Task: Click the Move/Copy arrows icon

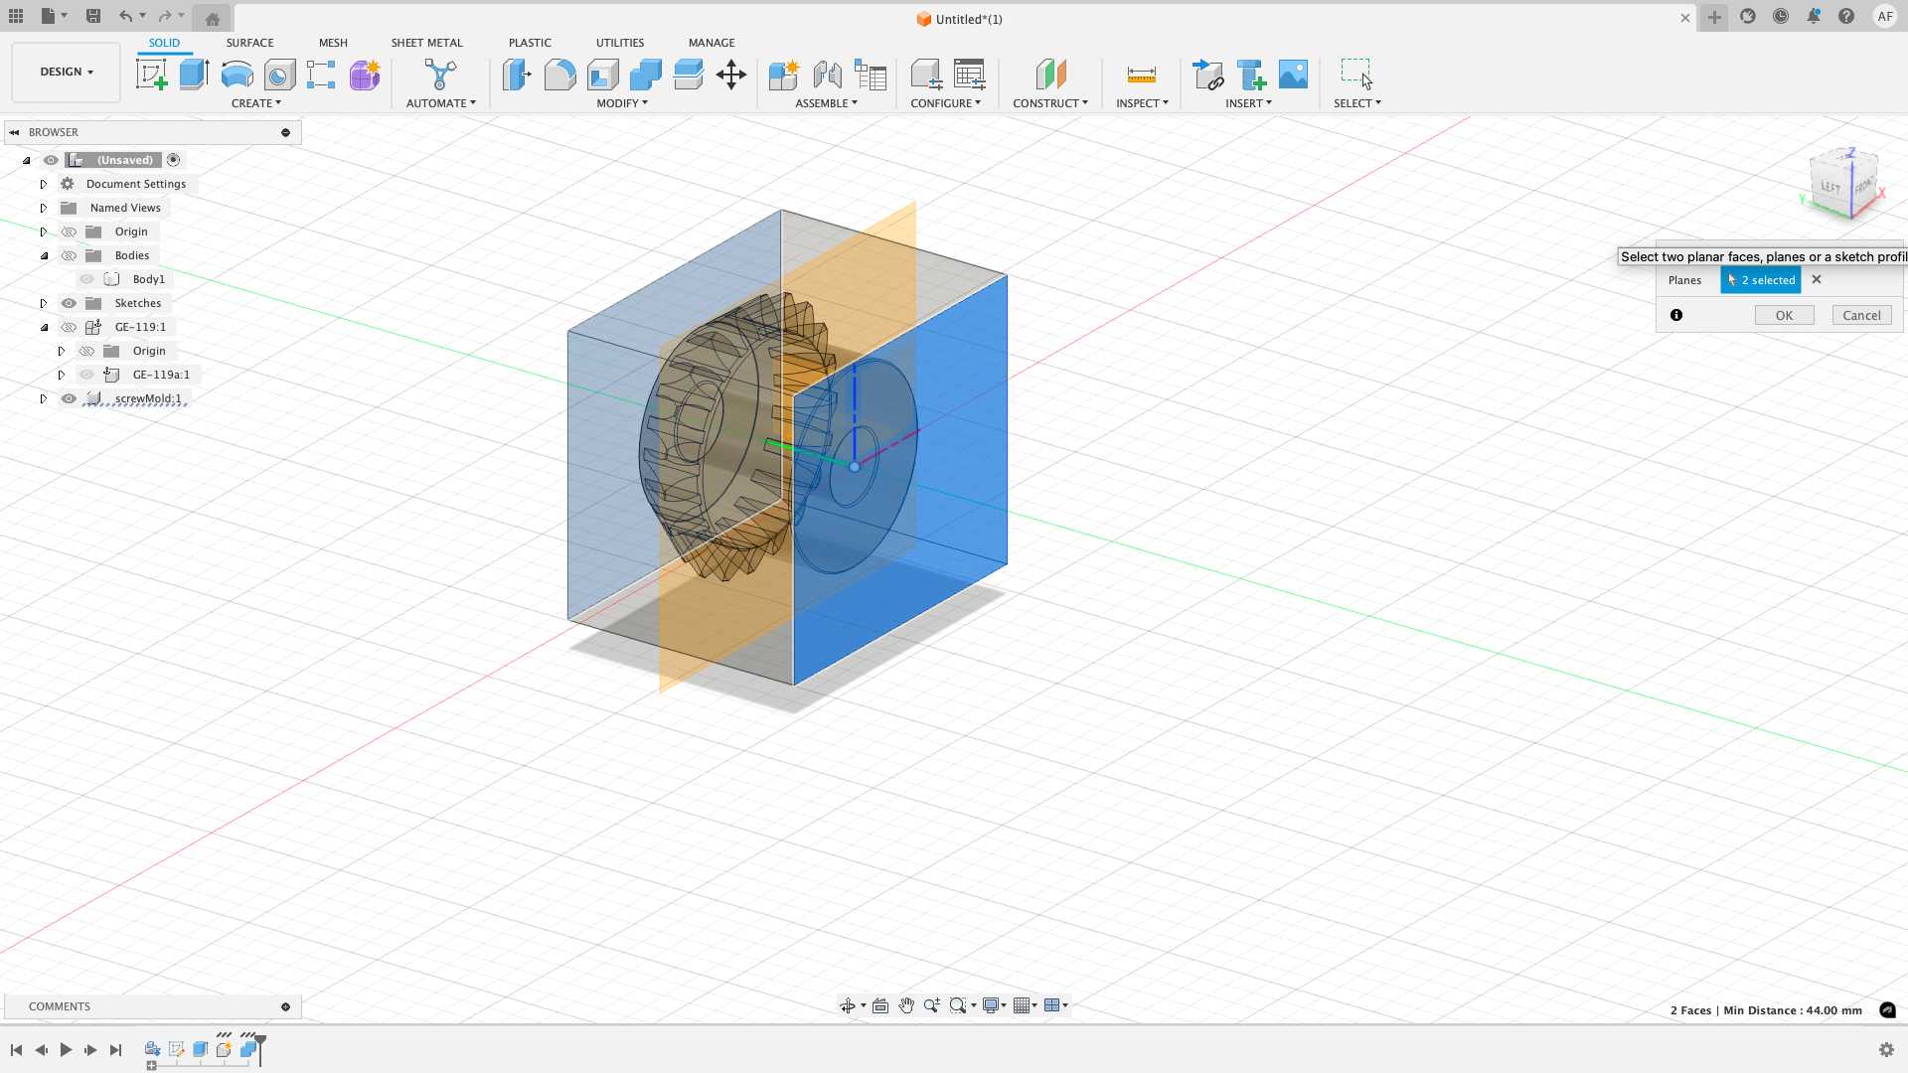Action: coord(731,75)
